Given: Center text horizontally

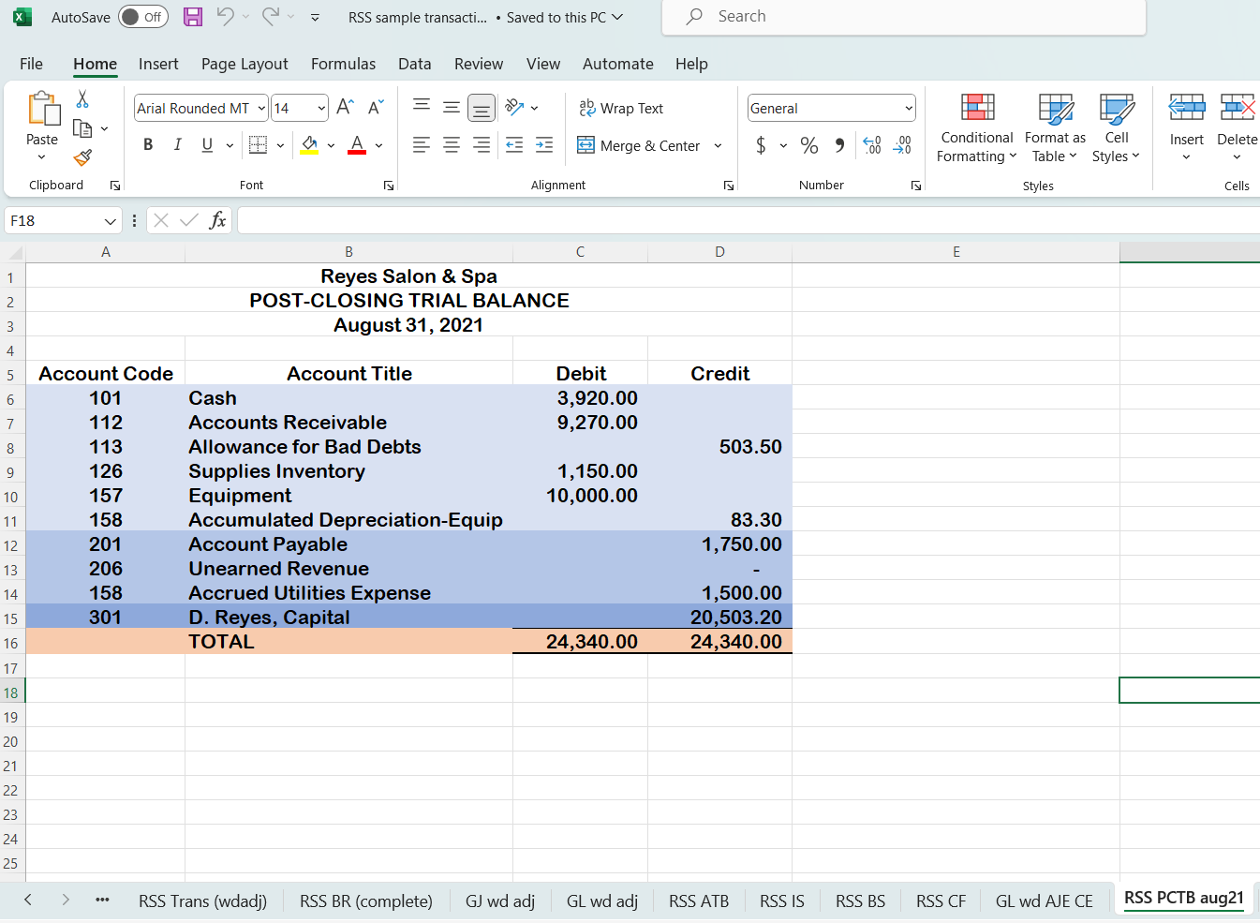Looking at the screenshot, I should click(452, 145).
